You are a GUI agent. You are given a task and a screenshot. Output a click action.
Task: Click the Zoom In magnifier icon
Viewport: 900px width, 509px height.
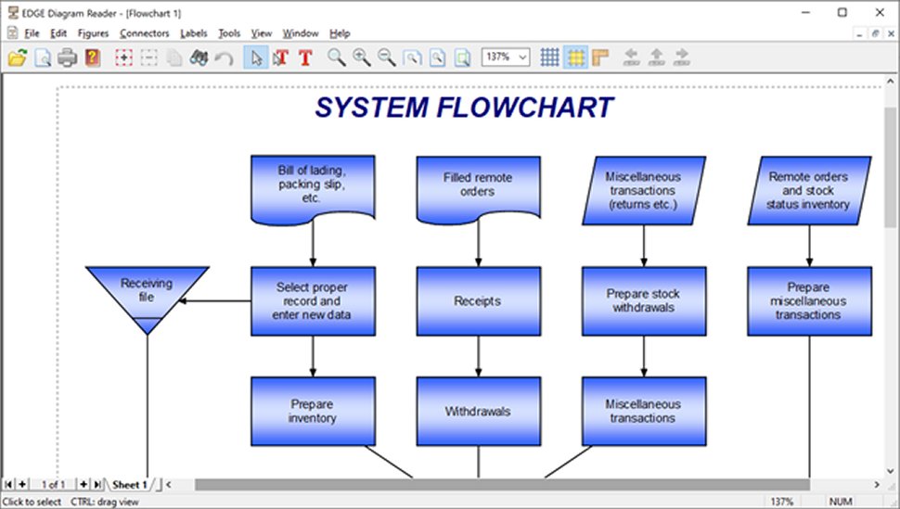coord(362,57)
